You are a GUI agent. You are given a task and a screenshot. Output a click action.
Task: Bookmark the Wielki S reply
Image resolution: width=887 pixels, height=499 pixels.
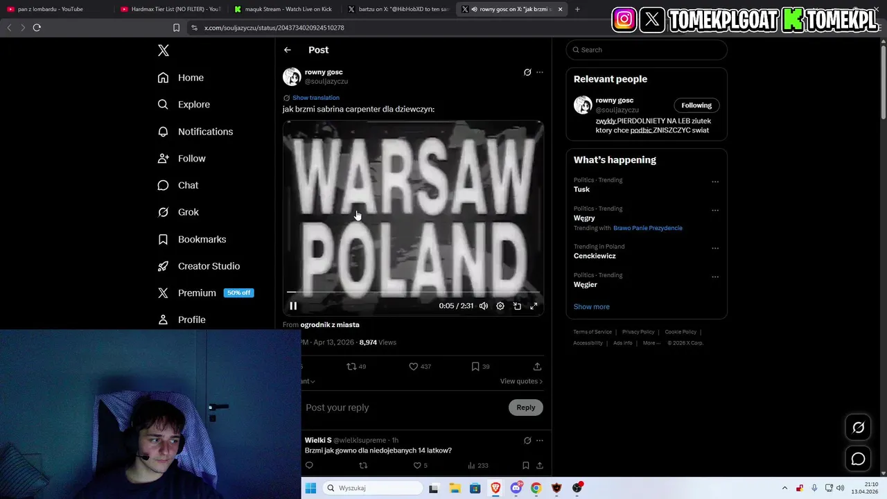(526, 466)
